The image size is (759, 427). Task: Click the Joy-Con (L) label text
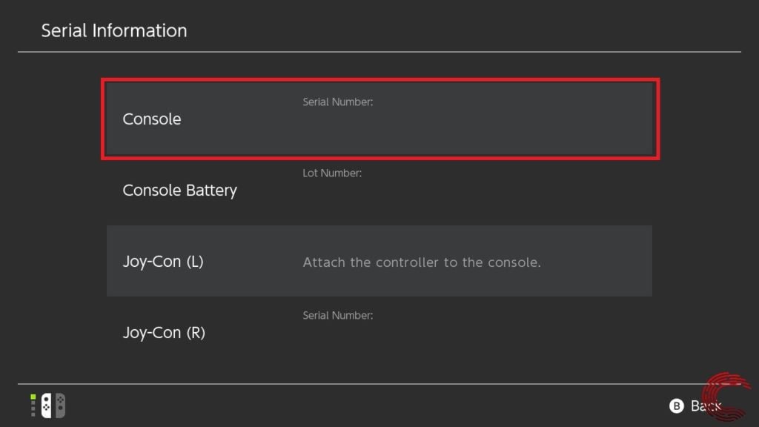click(162, 262)
